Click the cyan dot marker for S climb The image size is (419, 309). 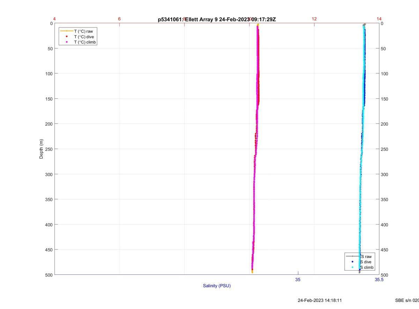pos(353,267)
